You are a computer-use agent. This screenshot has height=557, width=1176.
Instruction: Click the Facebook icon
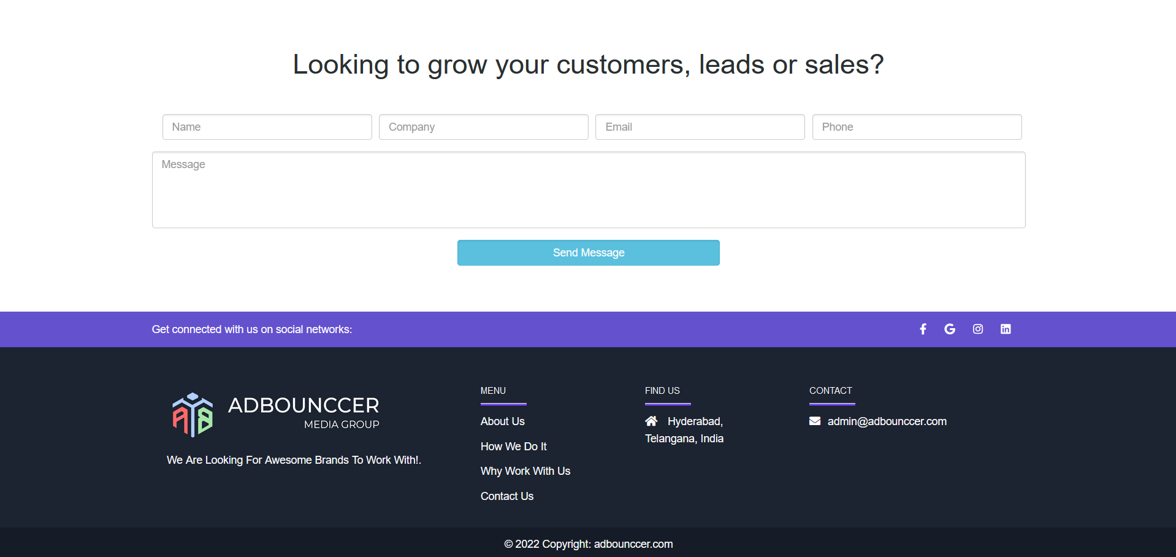coord(923,329)
